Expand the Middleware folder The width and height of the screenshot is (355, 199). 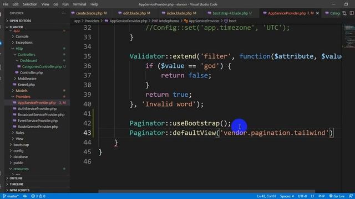pos(27,78)
